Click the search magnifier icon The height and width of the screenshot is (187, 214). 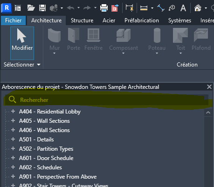(12, 100)
